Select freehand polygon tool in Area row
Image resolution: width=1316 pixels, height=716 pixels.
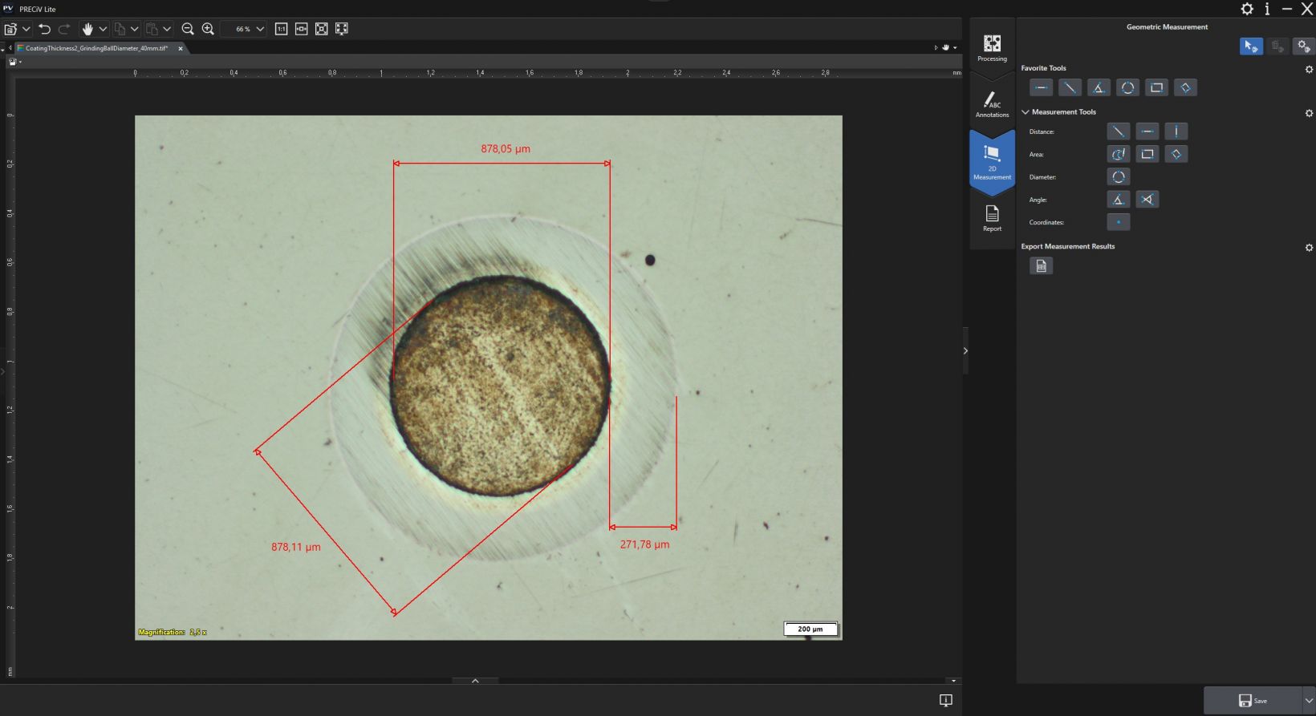[x=1119, y=154]
